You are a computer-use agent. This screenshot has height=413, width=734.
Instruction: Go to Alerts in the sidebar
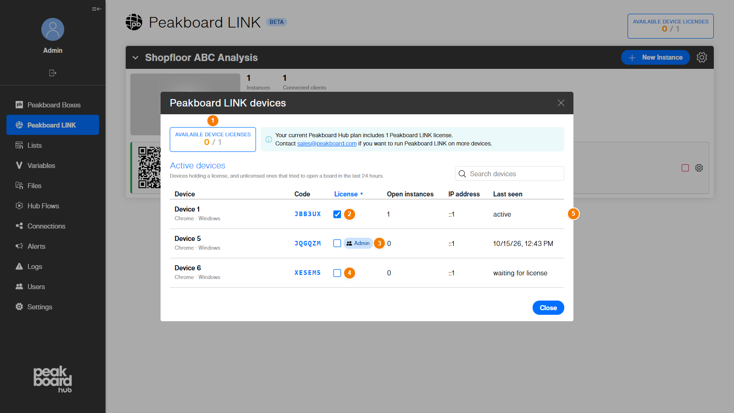click(x=53, y=246)
